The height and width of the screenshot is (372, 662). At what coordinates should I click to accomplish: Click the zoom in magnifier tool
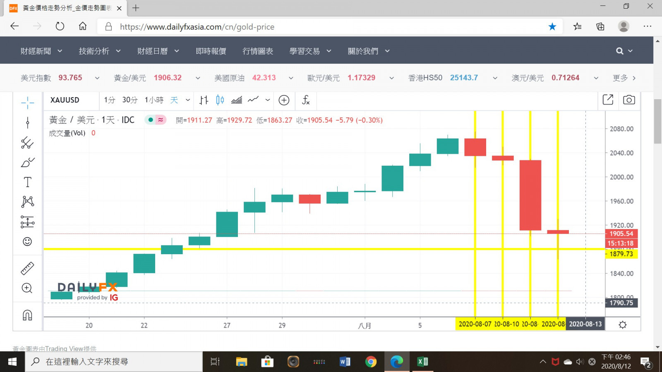(27, 288)
